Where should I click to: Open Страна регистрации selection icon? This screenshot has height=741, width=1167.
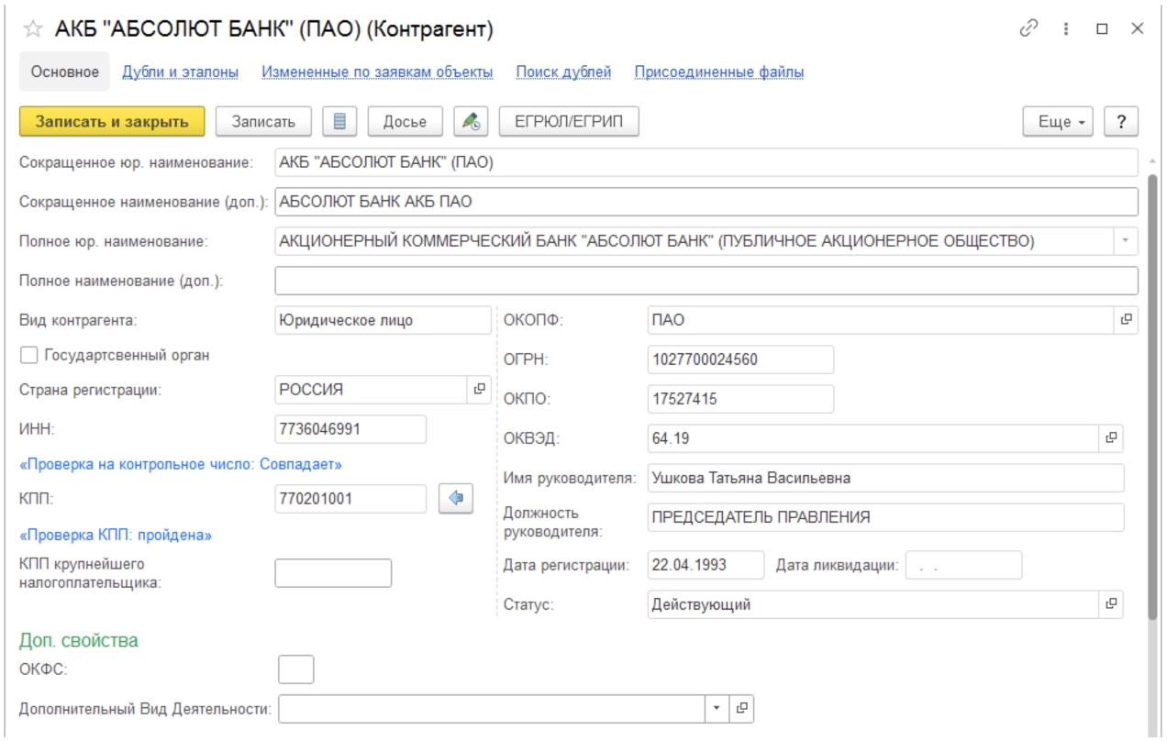479,388
